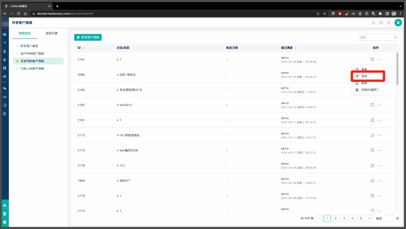Click the browser share icon in address bar
This screenshot has height=229, width=406.
click(x=318, y=14)
